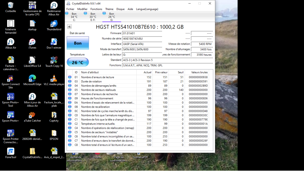This screenshot has width=304, height=171.
Task: Open the Aide menu
Action: [x=130, y=9]
